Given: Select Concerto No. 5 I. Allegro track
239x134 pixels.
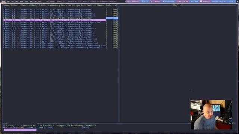Looking at the screenshot, I should pyautogui.click(x=47, y=37).
